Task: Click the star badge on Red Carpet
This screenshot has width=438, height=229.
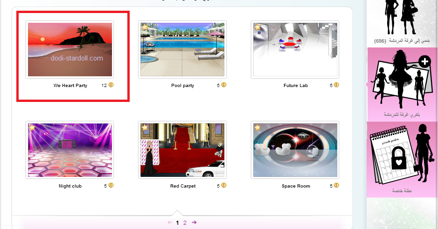Action: point(145,128)
